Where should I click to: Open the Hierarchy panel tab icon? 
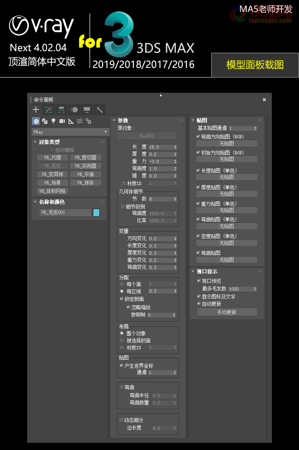pos(61,110)
